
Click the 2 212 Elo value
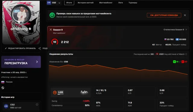65,42
